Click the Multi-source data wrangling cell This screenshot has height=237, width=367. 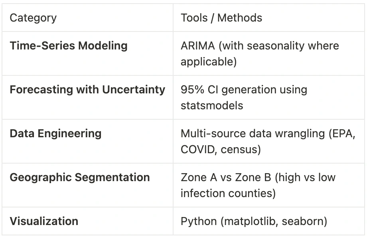pyautogui.click(x=268, y=141)
